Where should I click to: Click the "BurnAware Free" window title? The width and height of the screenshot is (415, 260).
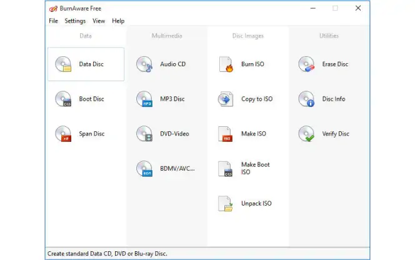(x=81, y=9)
